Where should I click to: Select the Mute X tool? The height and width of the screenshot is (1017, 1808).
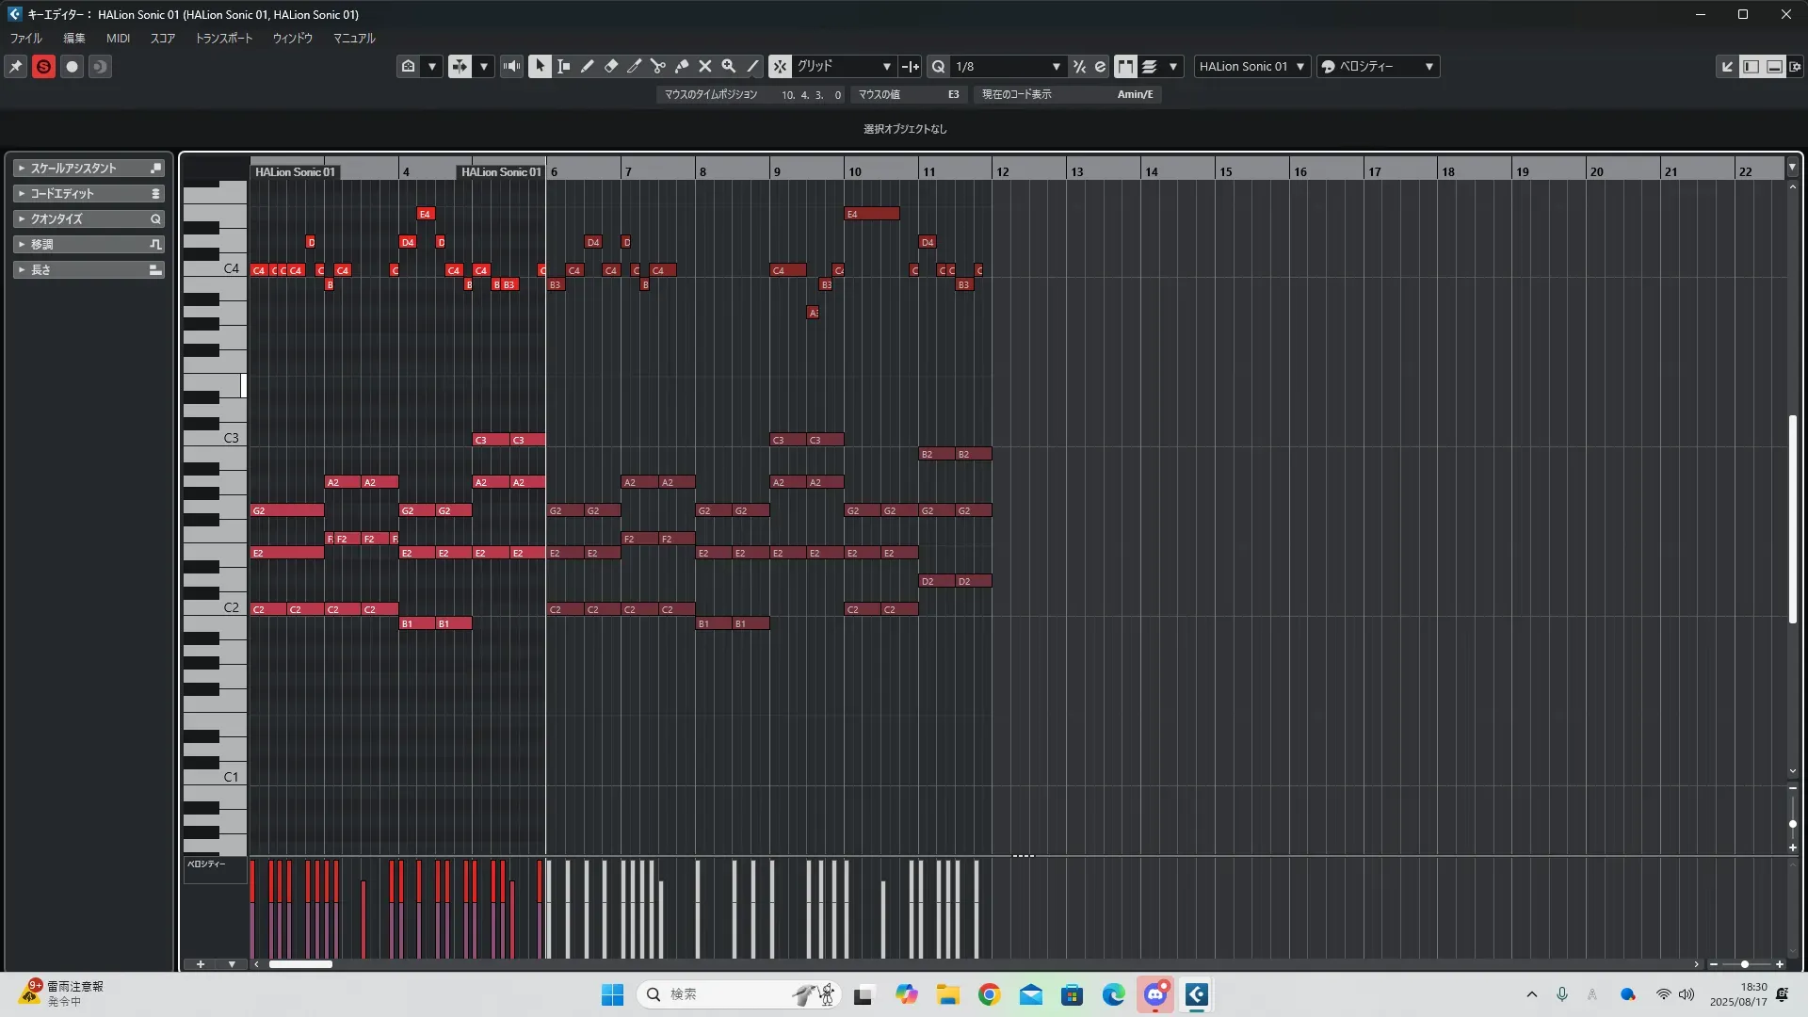coord(704,66)
